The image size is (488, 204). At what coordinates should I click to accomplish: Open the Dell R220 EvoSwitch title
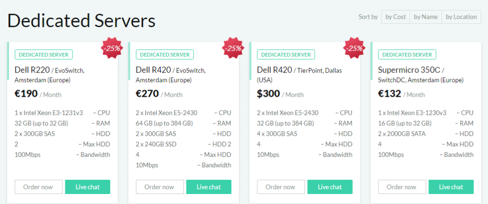50,74
